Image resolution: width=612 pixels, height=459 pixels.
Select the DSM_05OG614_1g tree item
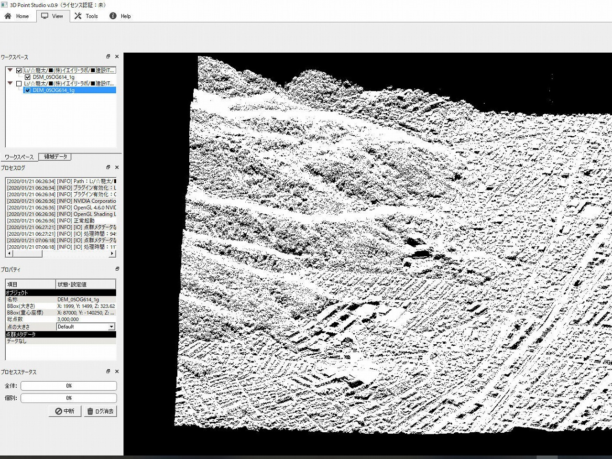(x=54, y=77)
